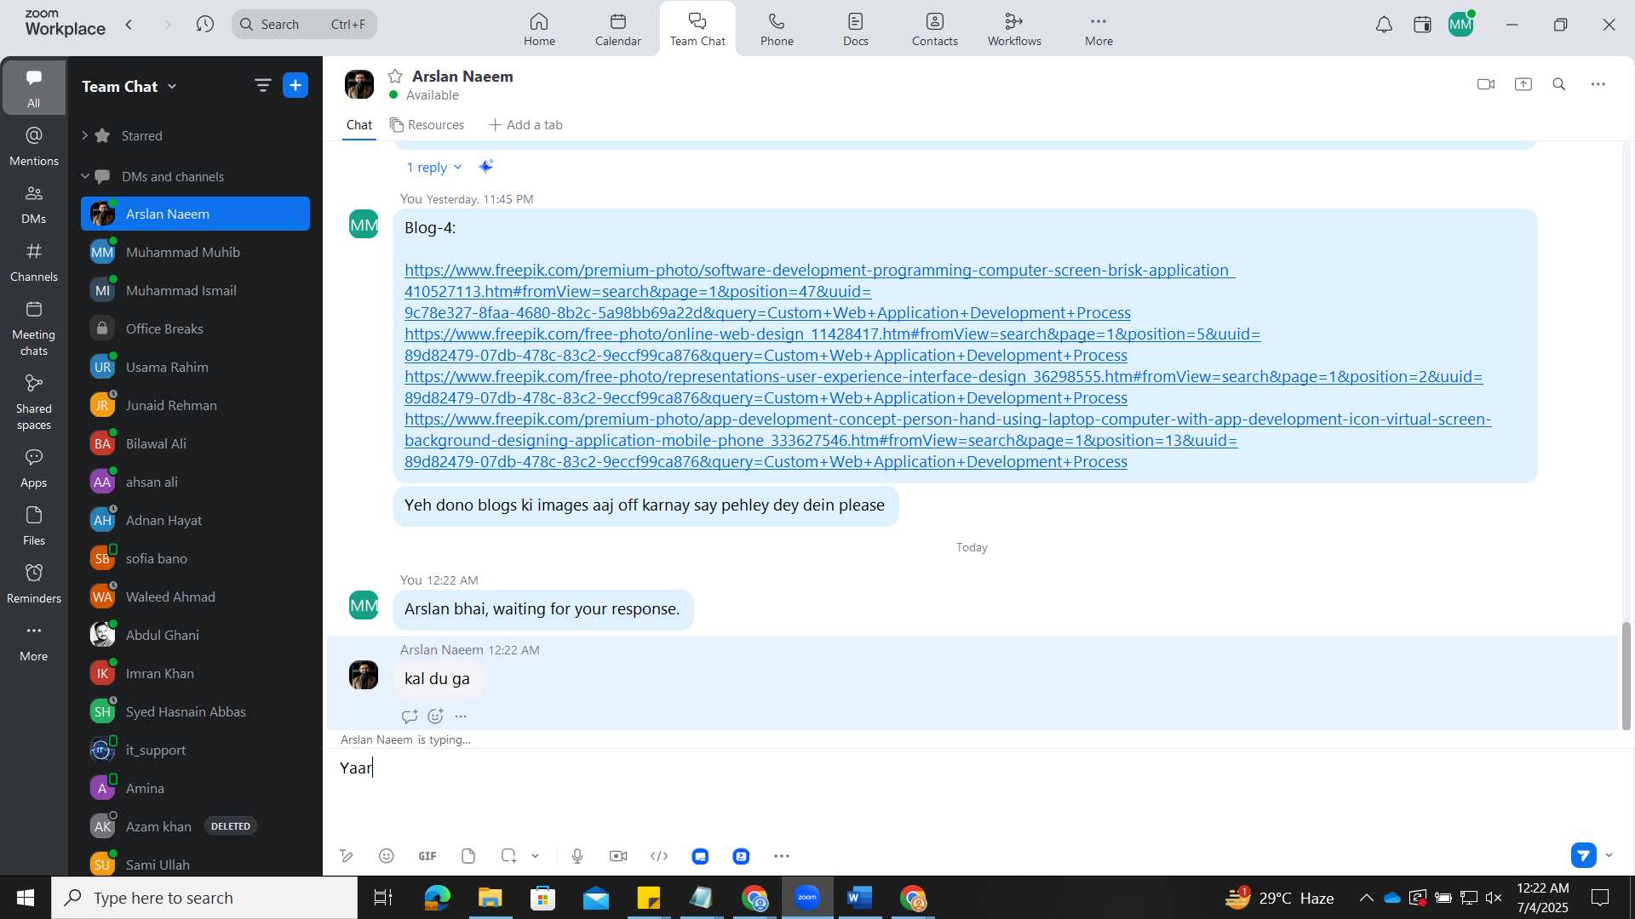Add a reaction to 'kal du ga' message
The width and height of the screenshot is (1635, 919).
pyautogui.click(x=436, y=716)
